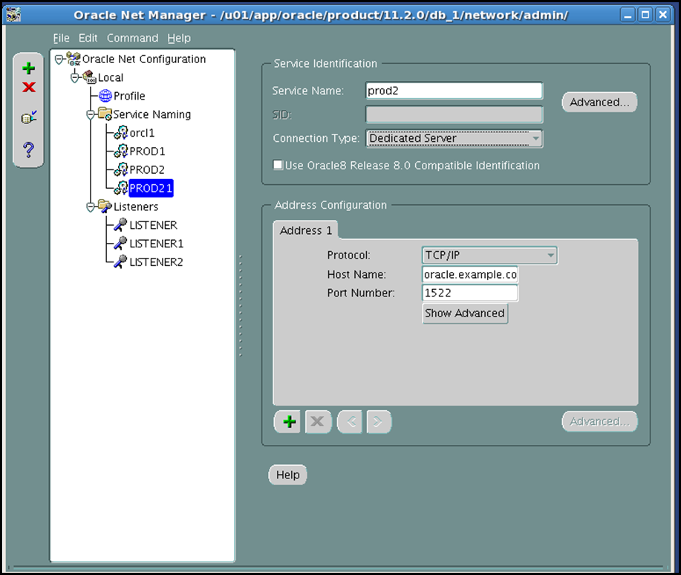The height and width of the screenshot is (575, 681).
Task: Click the Profile globe icon
Action: [105, 96]
